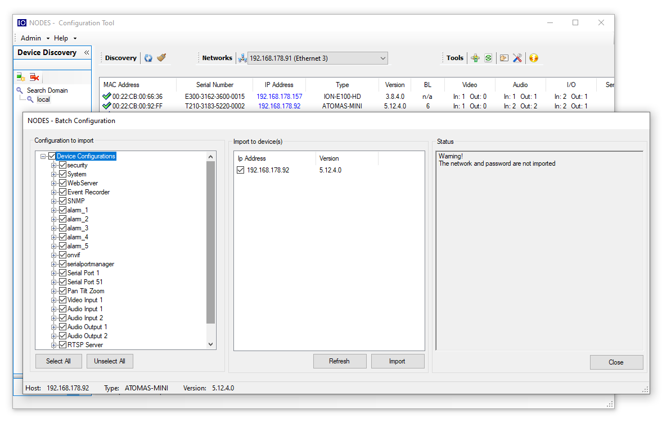Image resolution: width=662 pixels, height=423 pixels.
Task: Uncheck the 192.168.178.92 device checkbox
Action: (241, 170)
